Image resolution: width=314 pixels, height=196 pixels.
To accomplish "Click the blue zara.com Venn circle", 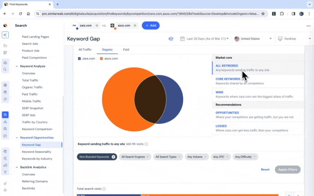I will [x=175, y=99].
